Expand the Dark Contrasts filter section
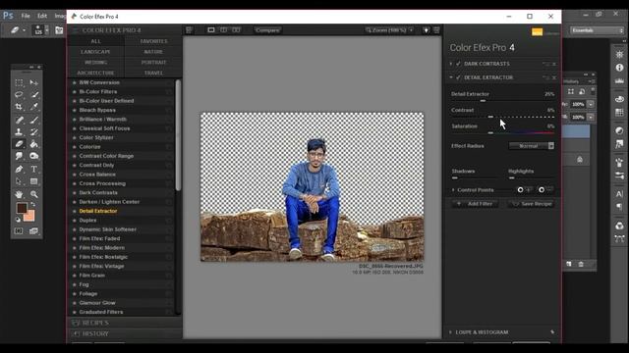The width and height of the screenshot is (629, 353). [451, 64]
